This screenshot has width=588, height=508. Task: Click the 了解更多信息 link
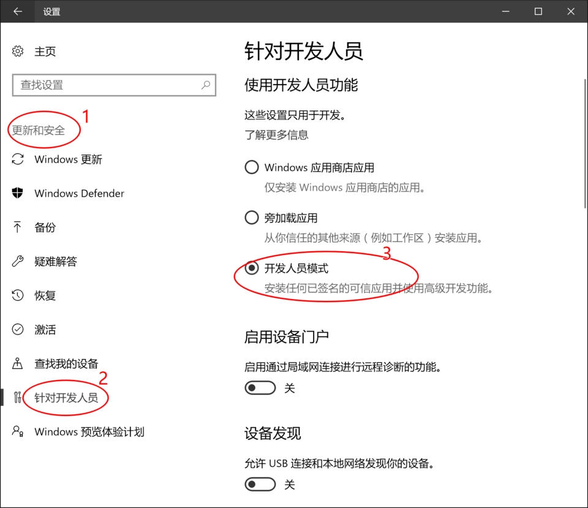pyautogui.click(x=276, y=135)
